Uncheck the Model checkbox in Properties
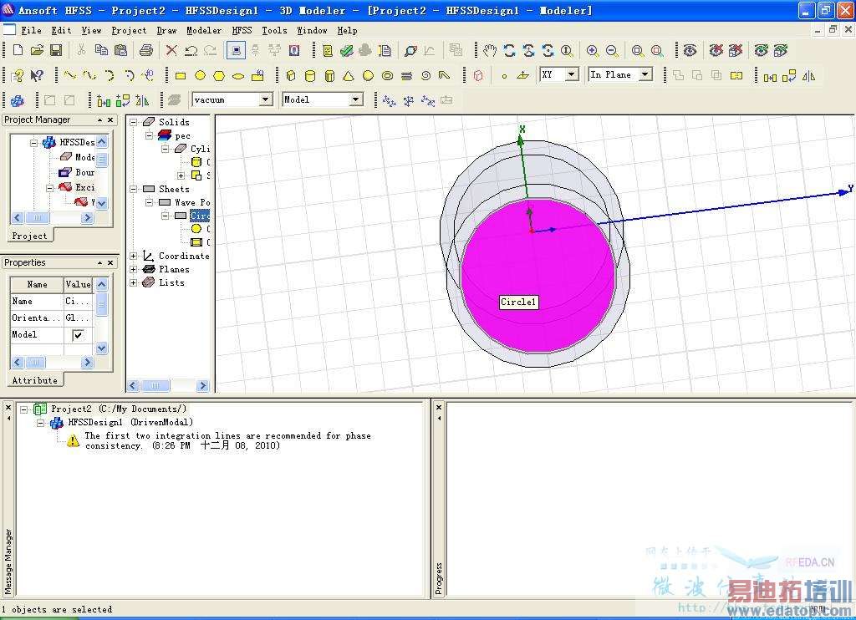Screen dimensions: 856x620 click(x=79, y=335)
